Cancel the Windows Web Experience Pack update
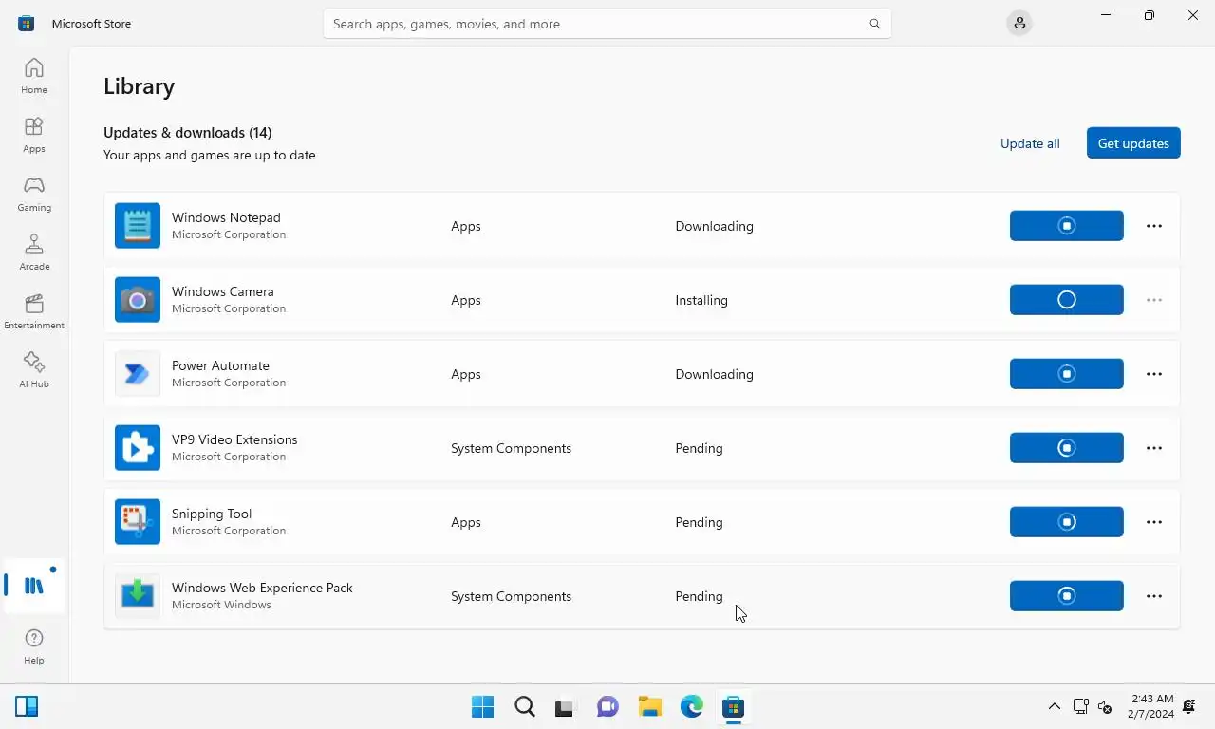The height and width of the screenshot is (729, 1215). click(x=1067, y=596)
